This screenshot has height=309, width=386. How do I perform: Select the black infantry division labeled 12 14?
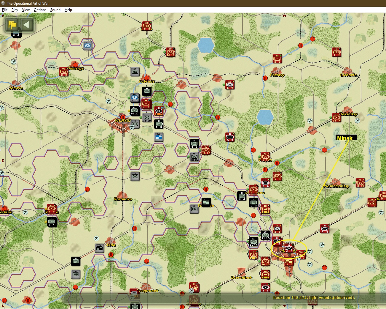(x=253, y=242)
